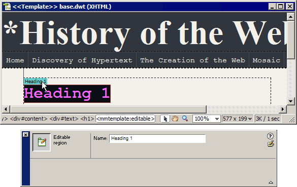
Task: Maximize the base.dwt document window
Action: [x=281, y=7]
